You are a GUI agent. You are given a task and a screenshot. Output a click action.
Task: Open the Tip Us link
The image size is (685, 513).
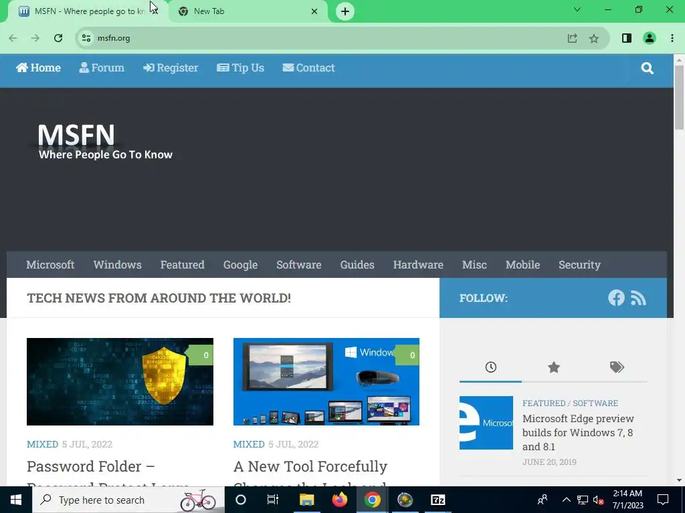[x=241, y=67]
